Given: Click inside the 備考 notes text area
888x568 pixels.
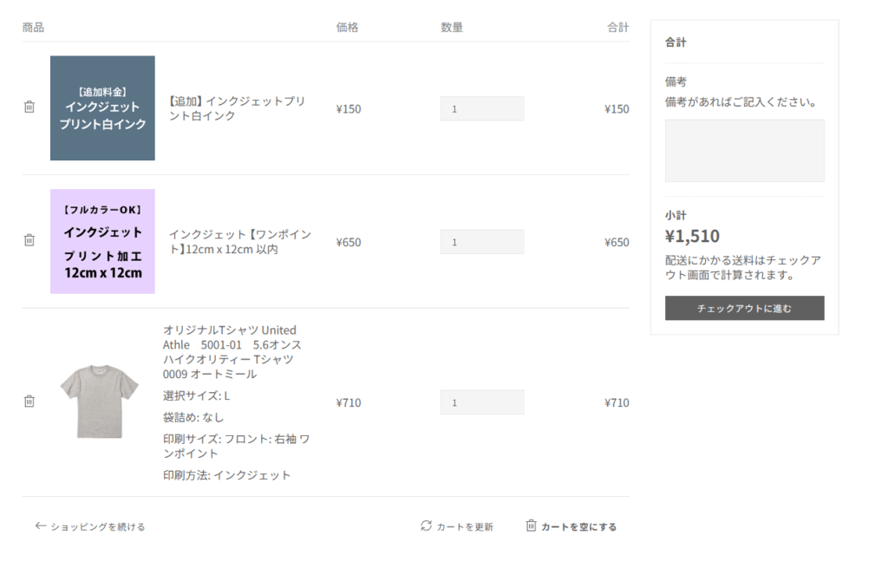Looking at the screenshot, I should pyautogui.click(x=744, y=151).
